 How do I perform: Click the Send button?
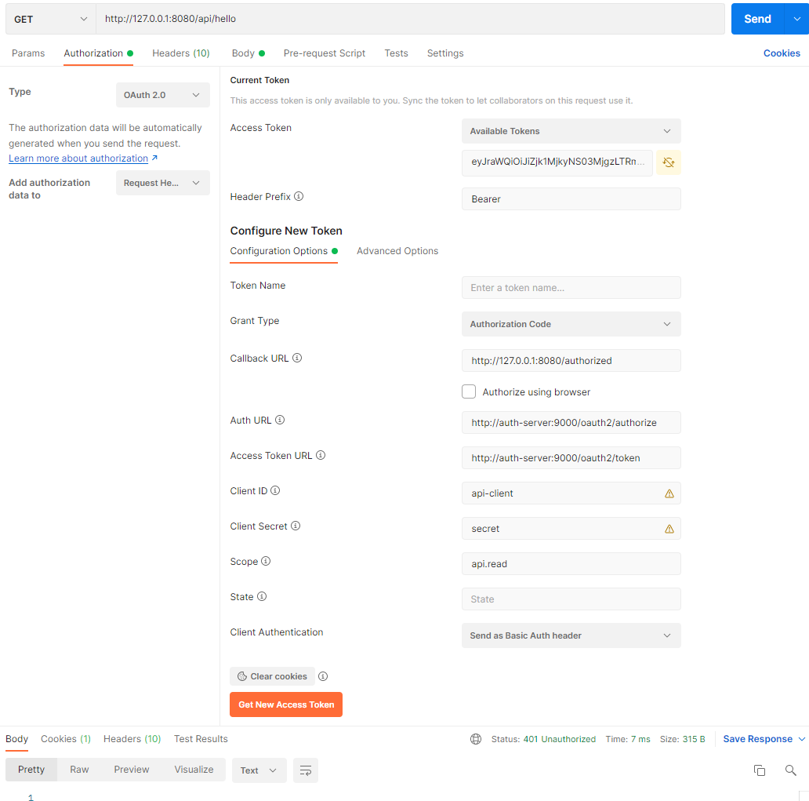pyautogui.click(x=757, y=19)
